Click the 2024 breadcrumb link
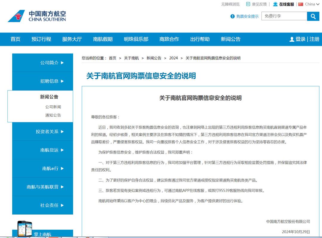The width and height of the screenshot is (322, 238). point(174,58)
